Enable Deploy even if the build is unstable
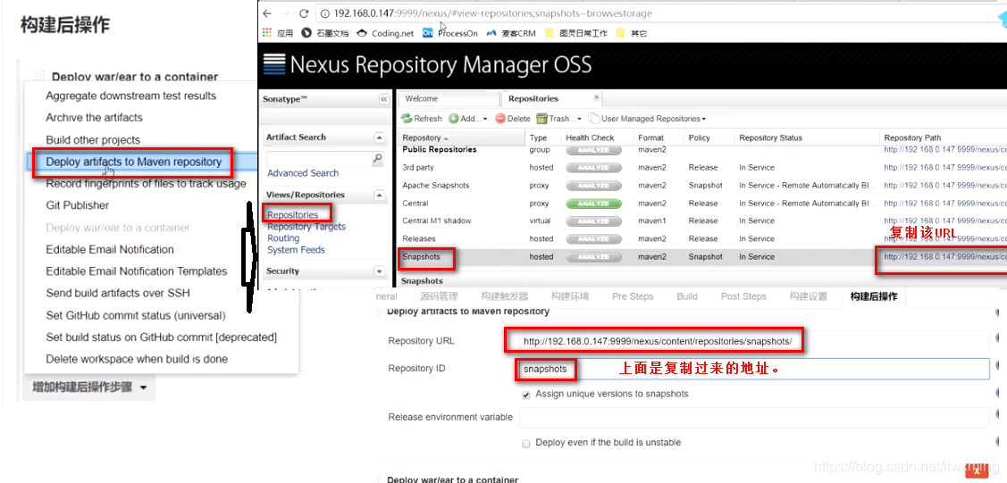The image size is (1007, 483). coord(526,443)
